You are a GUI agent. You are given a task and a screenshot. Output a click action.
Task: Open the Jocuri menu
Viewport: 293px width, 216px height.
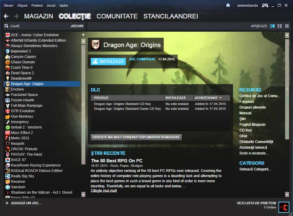coord(51,5)
